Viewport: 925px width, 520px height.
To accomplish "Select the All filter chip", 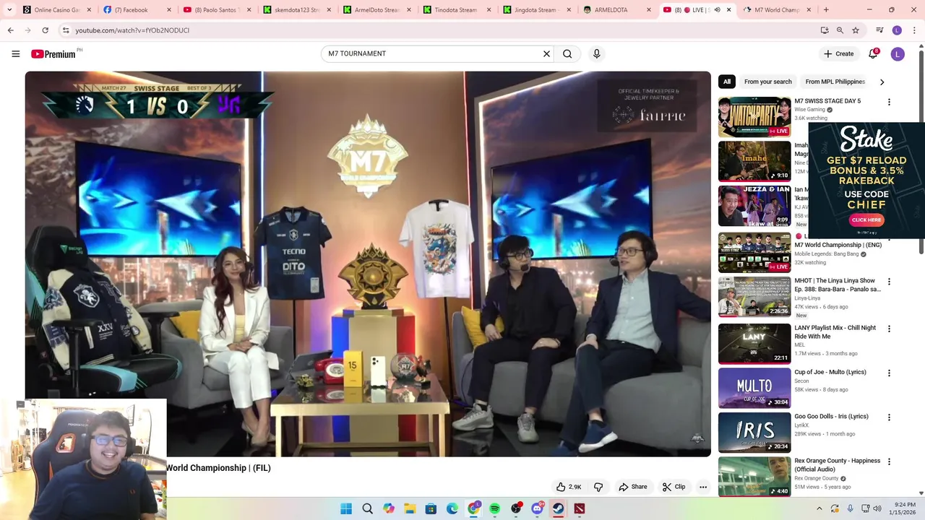I will [727, 82].
